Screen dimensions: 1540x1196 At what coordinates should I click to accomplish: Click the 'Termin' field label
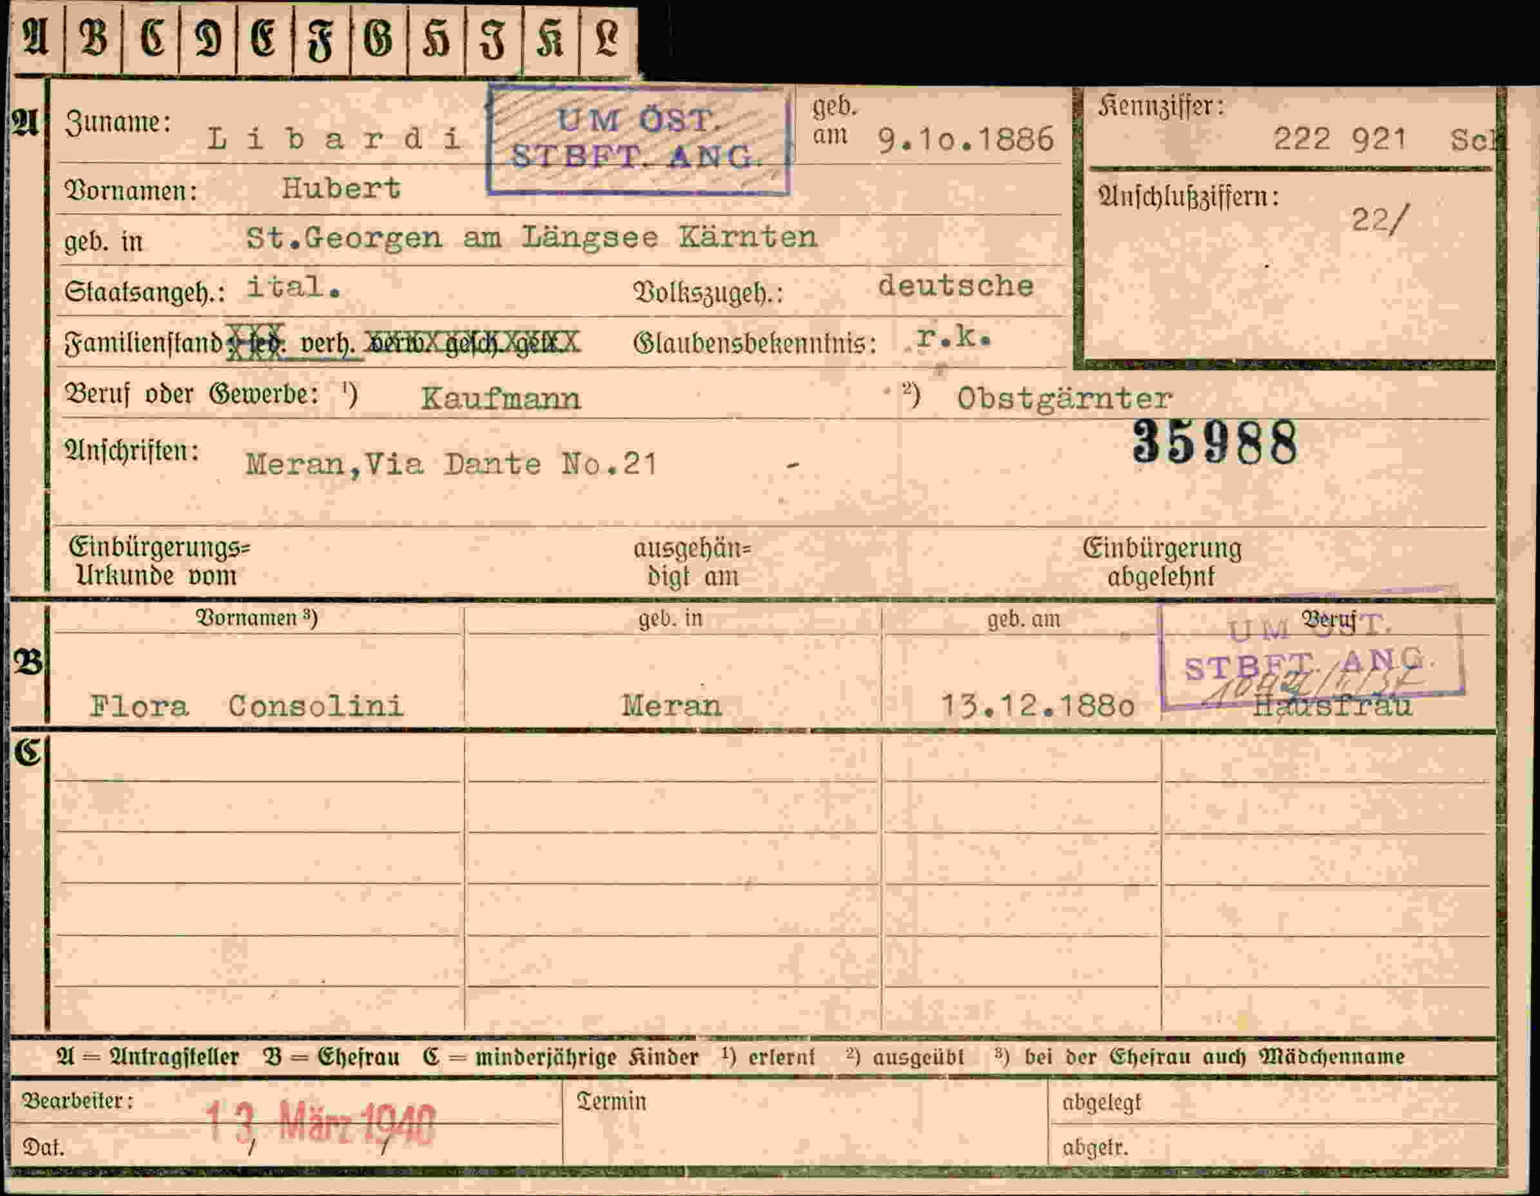(x=611, y=1101)
